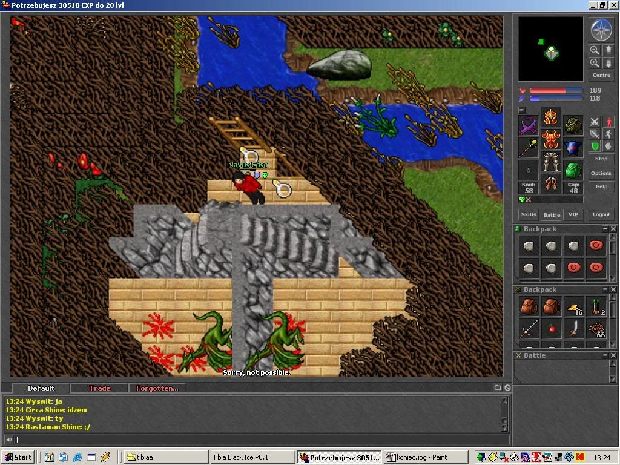Open the Skills window
620x465 pixels.
click(x=528, y=214)
